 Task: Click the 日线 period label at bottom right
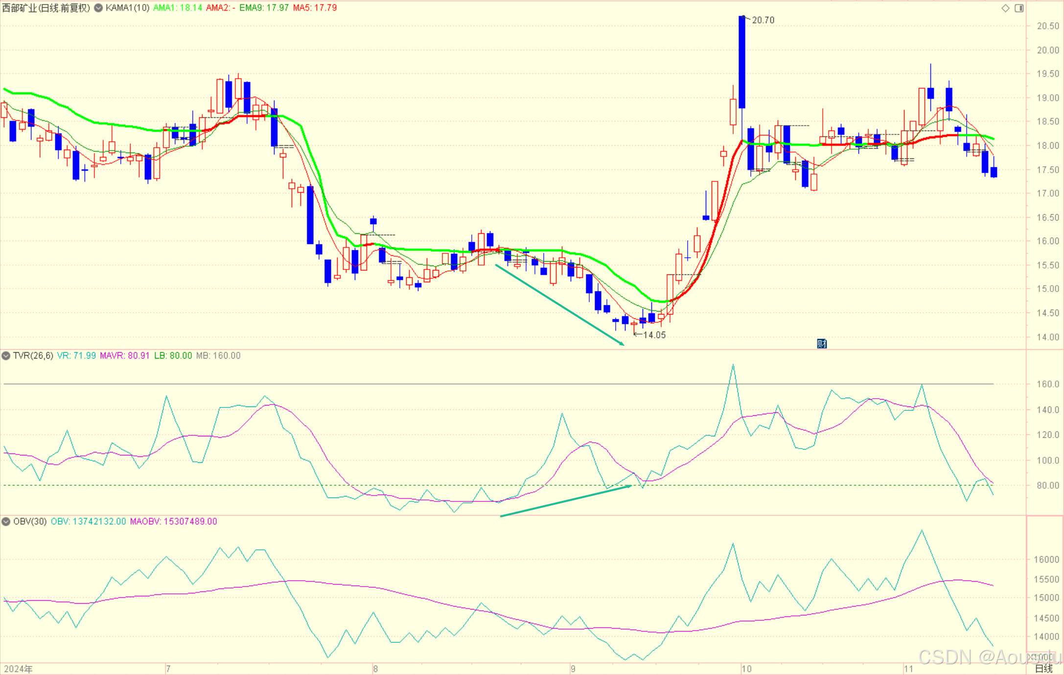click(x=1043, y=669)
